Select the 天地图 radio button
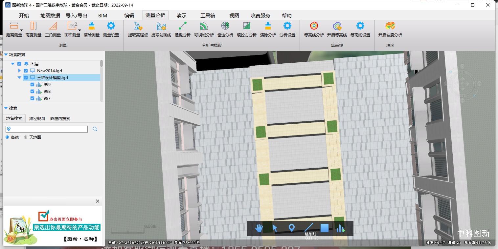The height and width of the screenshot is (249, 498). click(x=26, y=137)
